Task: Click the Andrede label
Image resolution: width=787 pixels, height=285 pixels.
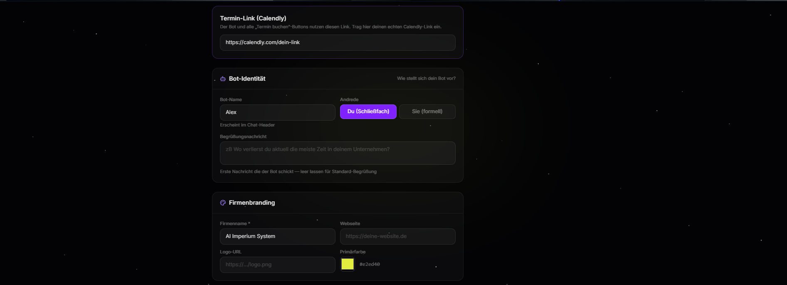Action: click(x=349, y=99)
